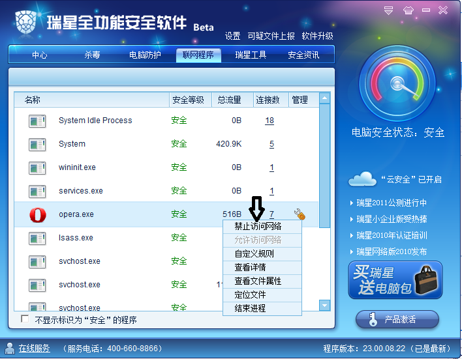Open 软件升级 update link
Screen dimensions: 462x359
317,36
